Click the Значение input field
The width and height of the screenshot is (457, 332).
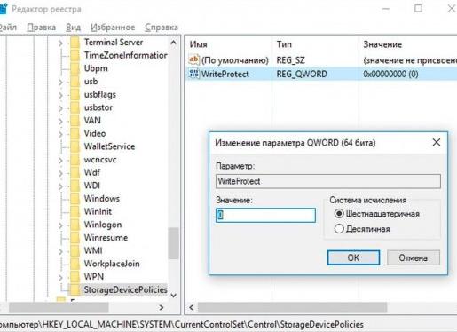[265, 215]
